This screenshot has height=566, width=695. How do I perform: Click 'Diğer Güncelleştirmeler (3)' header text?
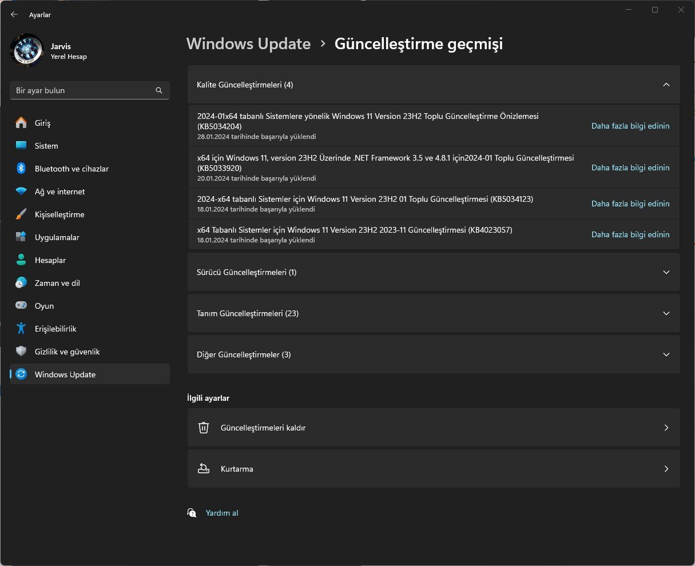(x=244, y=354)
